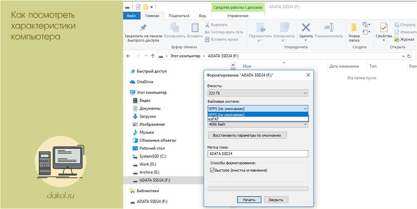
Task: Open the 4096 байт cluster size dropdown
Action: point(257,124)
